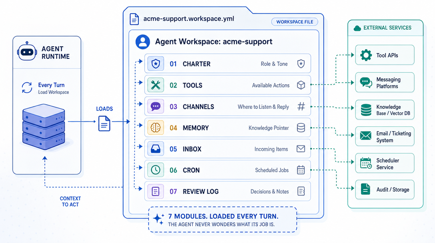Click the cloud icon beside External Services
This screenshot has height=243, width=435.
click(357, 28)
